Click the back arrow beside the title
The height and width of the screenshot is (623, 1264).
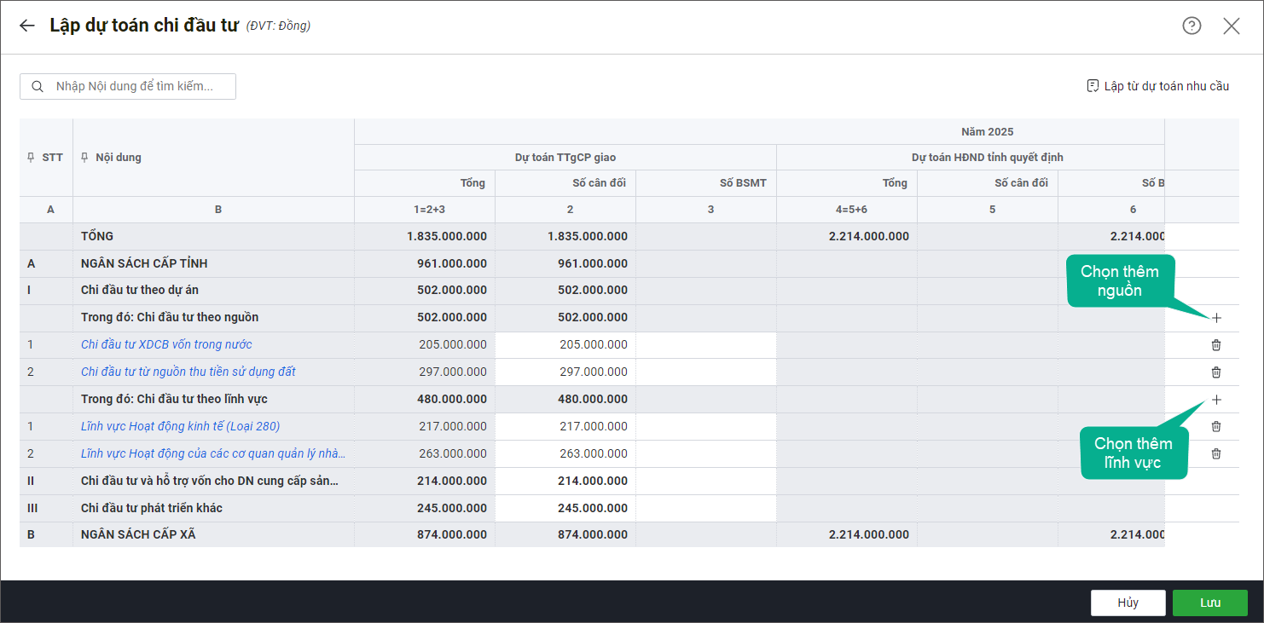[x=27, y=26]
